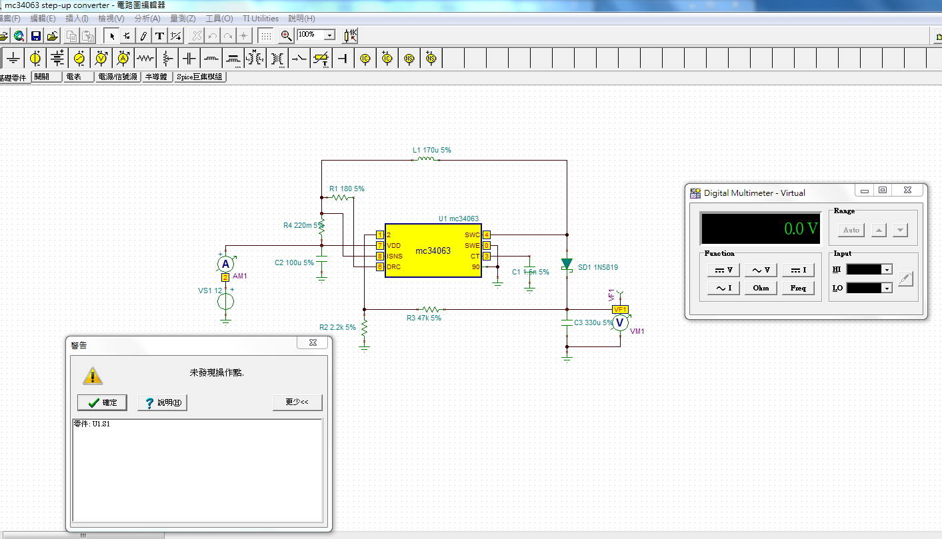
Task: Switch to the 半導體 component tab
Action: (x=156, y=77)
